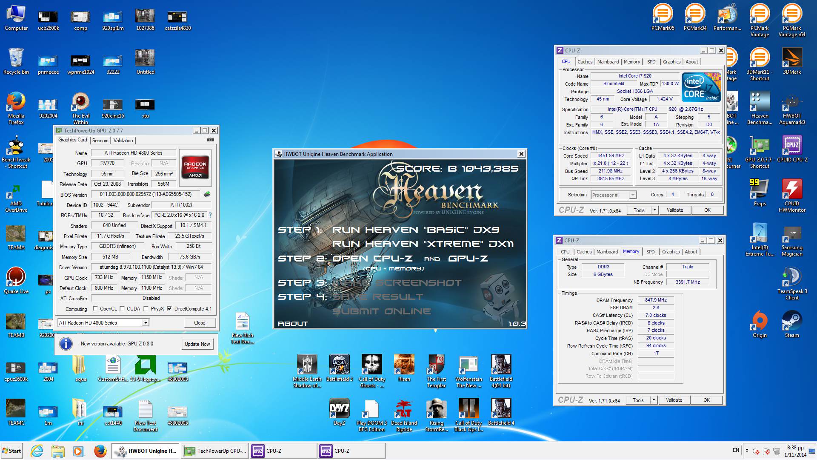The height and width of the screenshot is (460, 817).
Task: Open Mainboard tab in upper CPU-Z window
Action: click(608, 62)
